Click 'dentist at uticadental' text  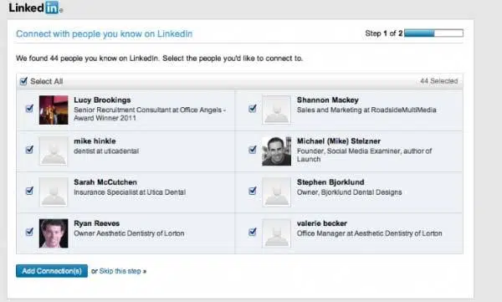[106, 151]
